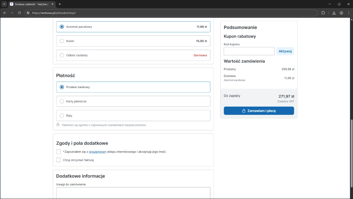Open a new browser tab
The width and height of the screenshot is (353, 199).
60,4
